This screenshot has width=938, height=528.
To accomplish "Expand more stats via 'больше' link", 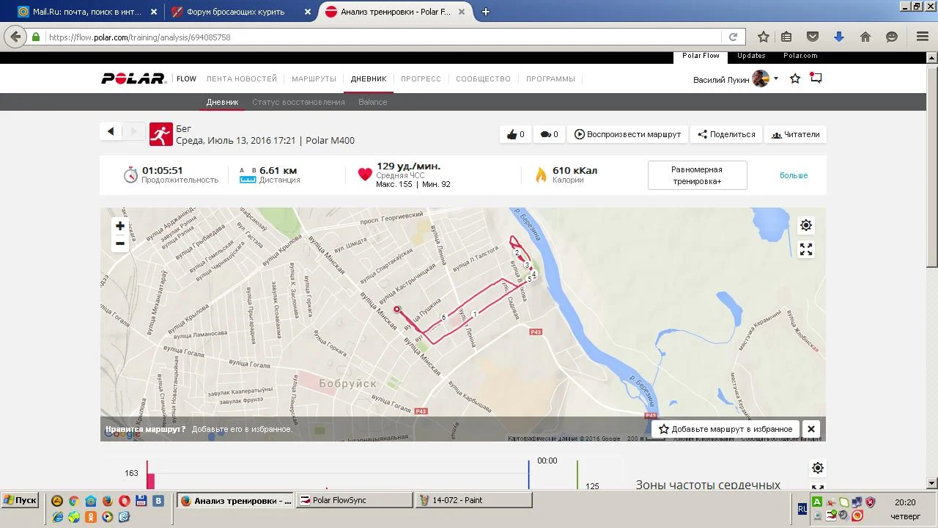I will point(794,175).
